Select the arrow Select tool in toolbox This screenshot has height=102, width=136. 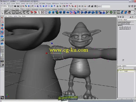tap(2, 18)
